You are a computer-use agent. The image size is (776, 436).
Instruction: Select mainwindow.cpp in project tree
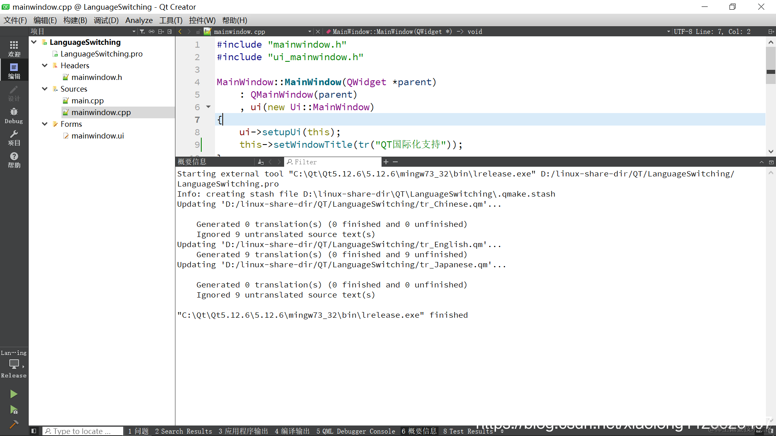pyautogui.click(x=101, y=112)
